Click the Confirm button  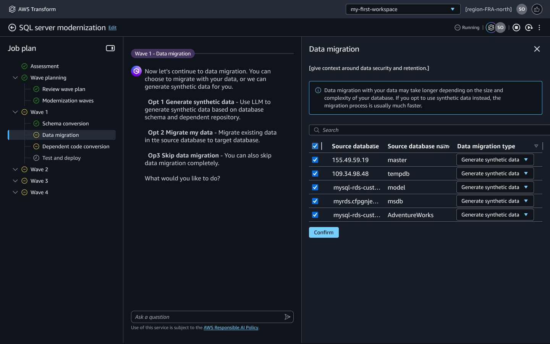click(324, 232)
